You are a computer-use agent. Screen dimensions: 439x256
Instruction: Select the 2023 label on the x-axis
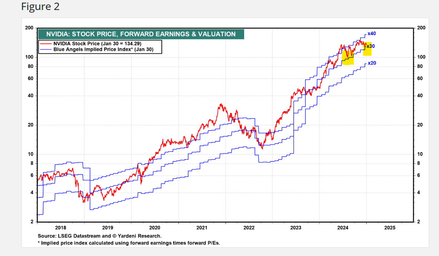click(x=296, y=227)
